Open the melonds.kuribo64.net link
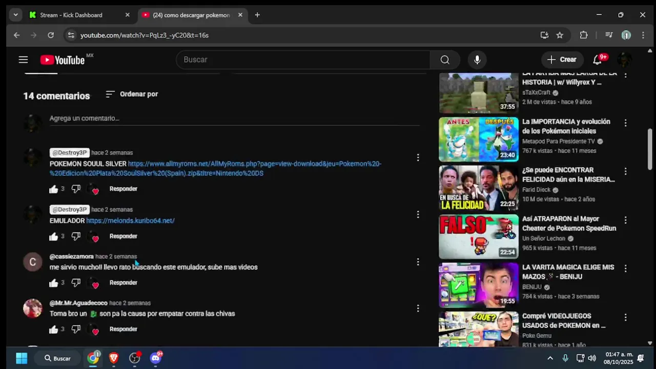The height and width of the screenshot is (369, 656). pyautogui.click(x=130, y=221)
